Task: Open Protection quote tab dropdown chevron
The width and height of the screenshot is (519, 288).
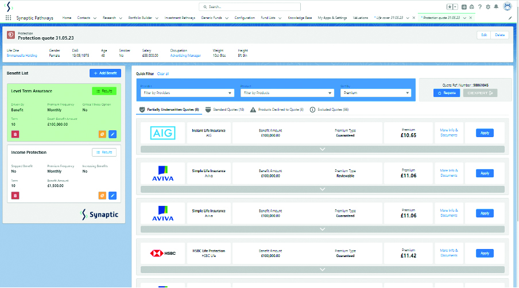Action: click(464, 18)
